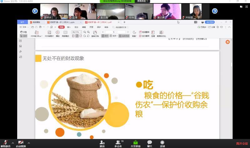Start slideshow Play button
250x148 pixels.
pos(57,34)
